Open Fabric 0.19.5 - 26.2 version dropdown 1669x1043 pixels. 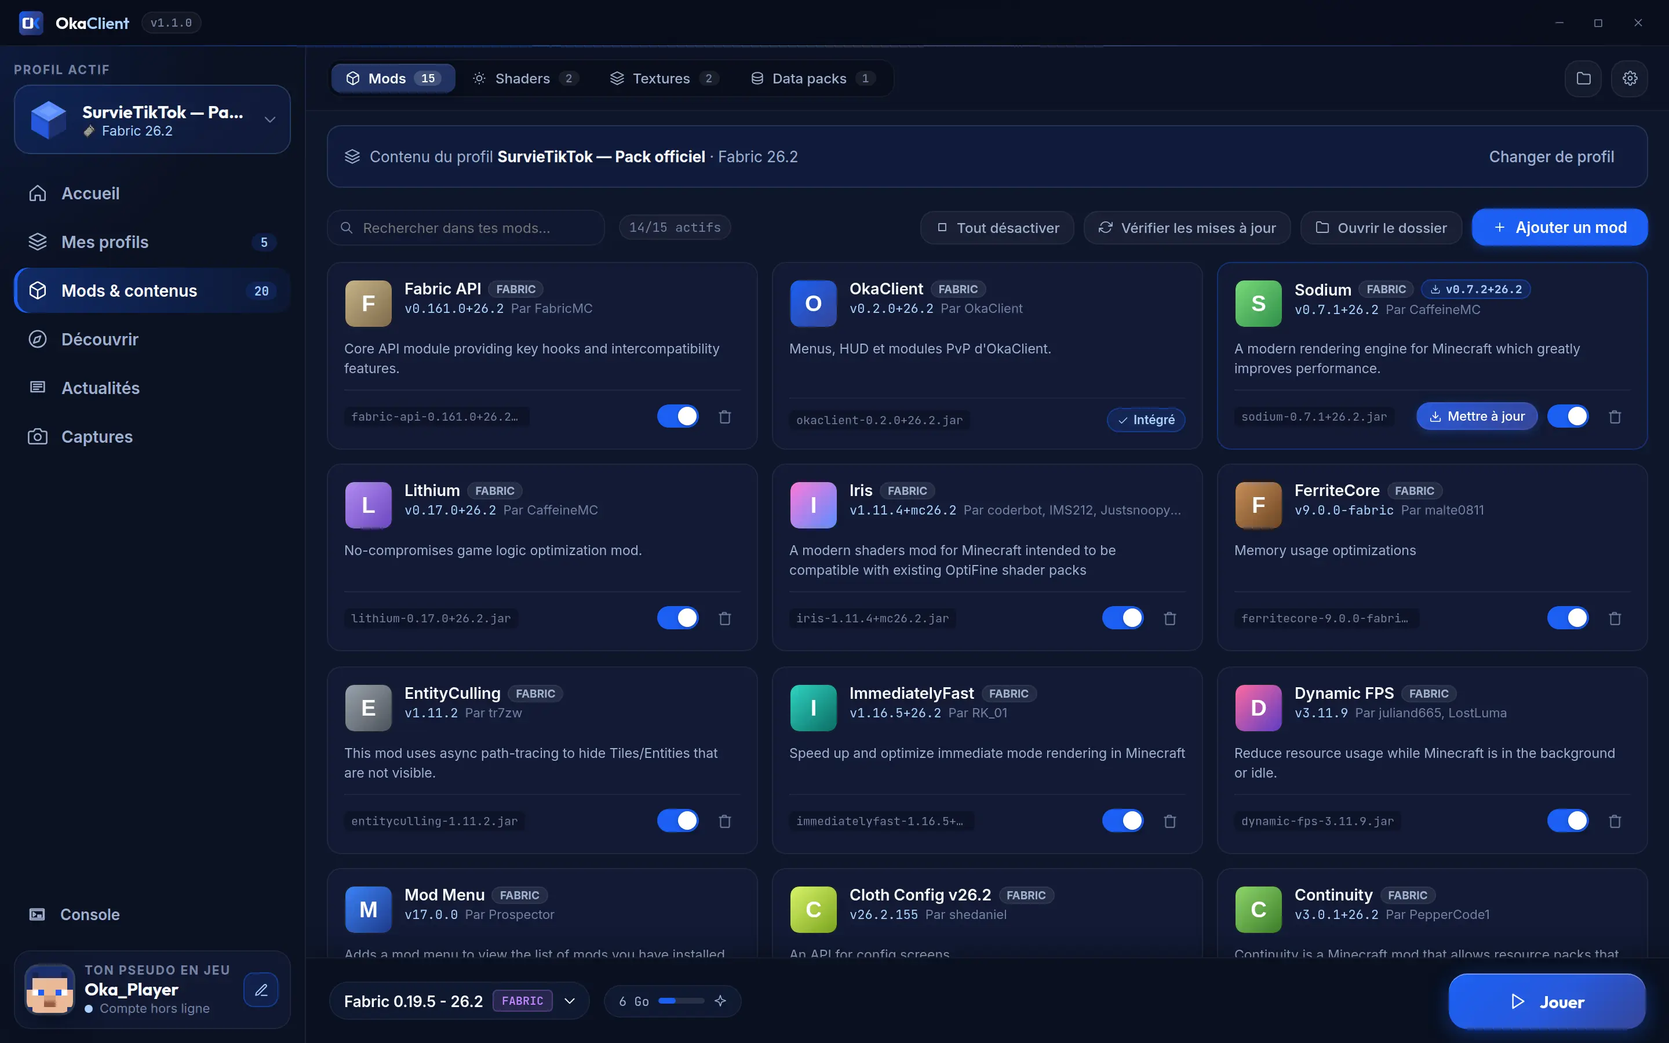pyautogui.click(x=460, y=1001)
